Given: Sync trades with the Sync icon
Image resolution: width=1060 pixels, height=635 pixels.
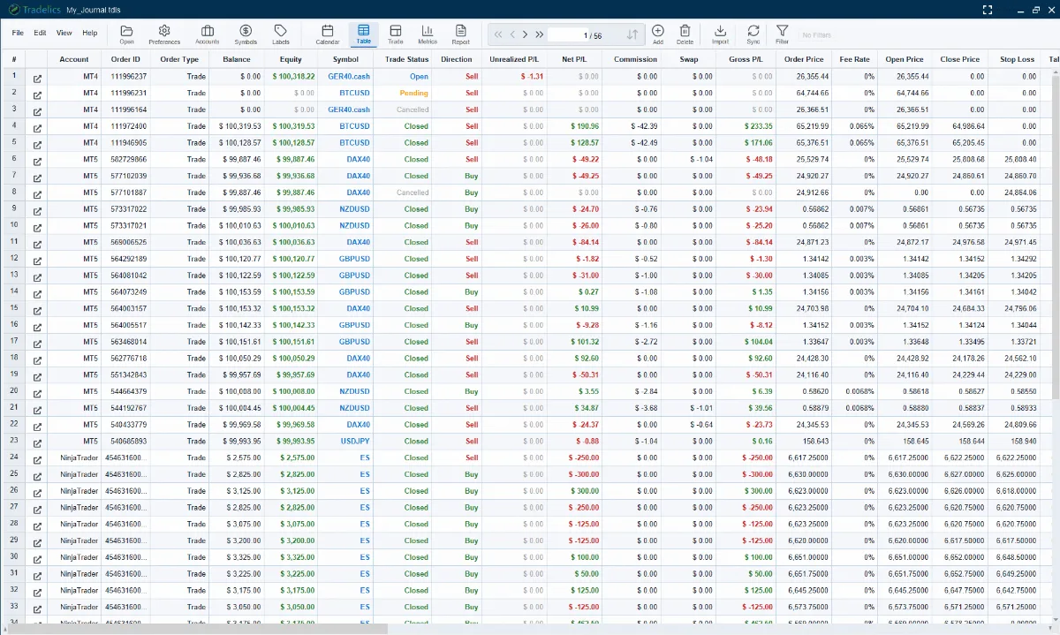Looking at the screenshot, I should click(753, 34).
